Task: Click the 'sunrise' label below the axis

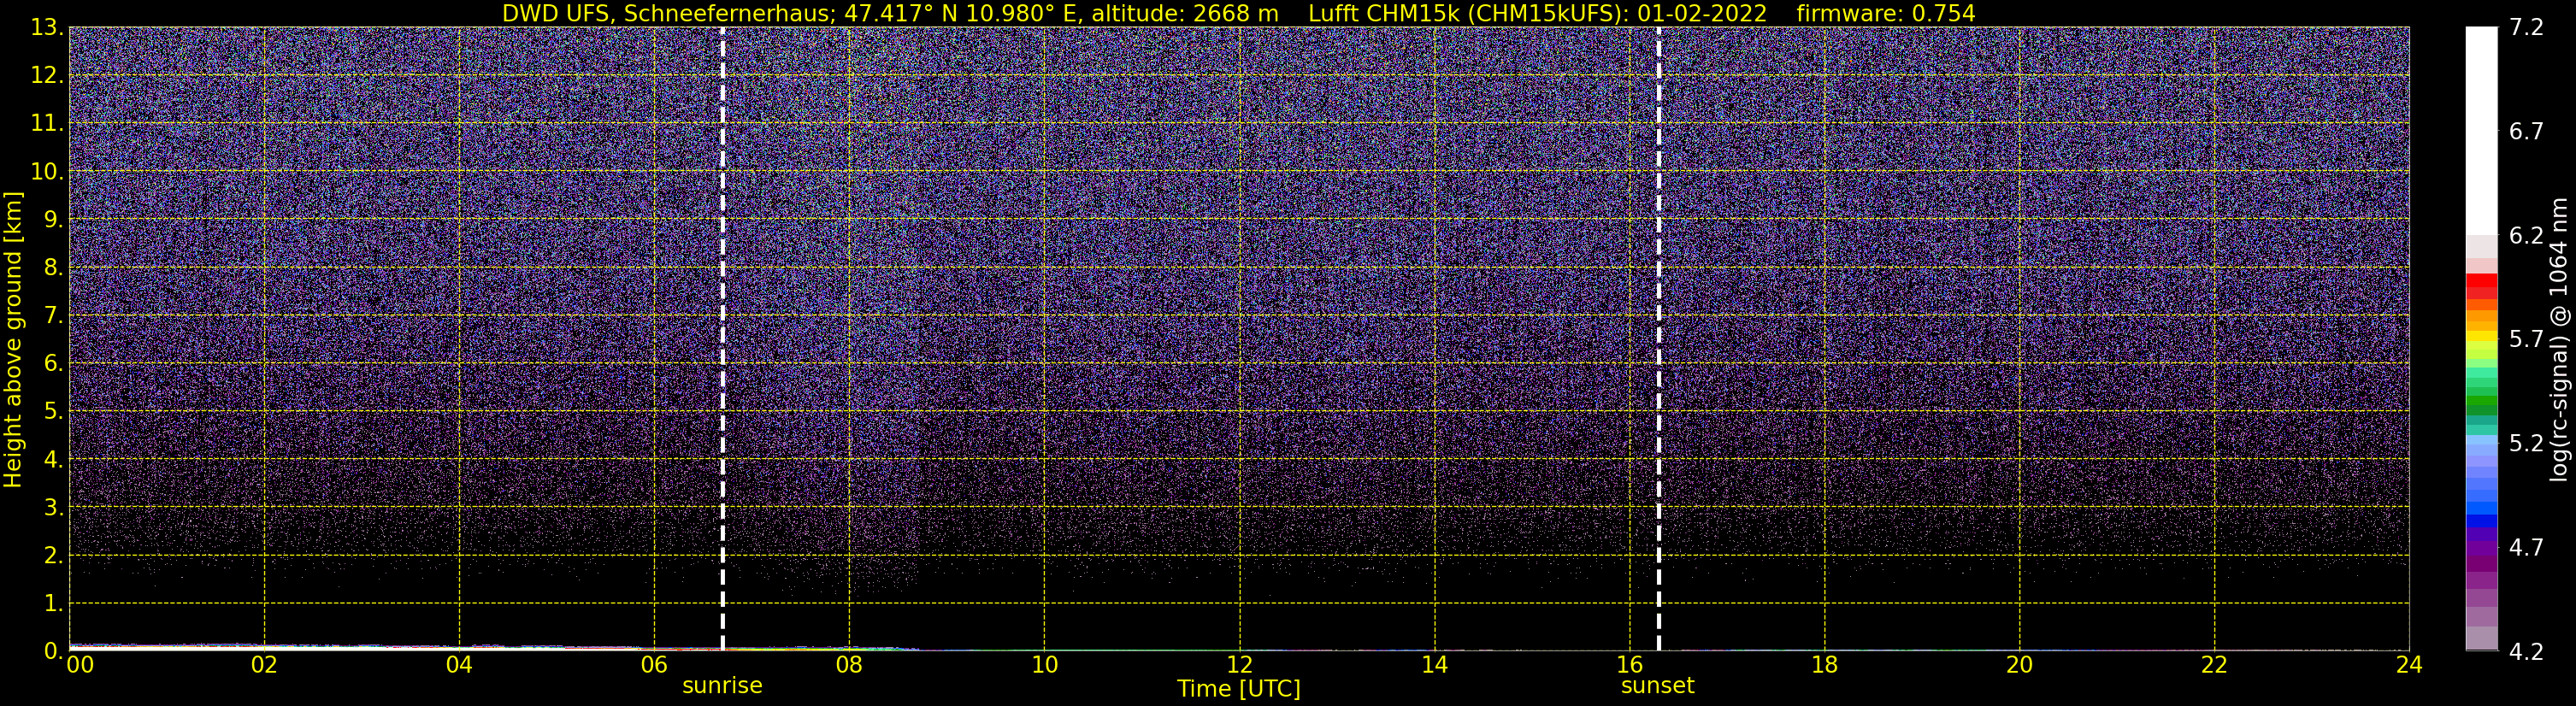Action: 722,686
